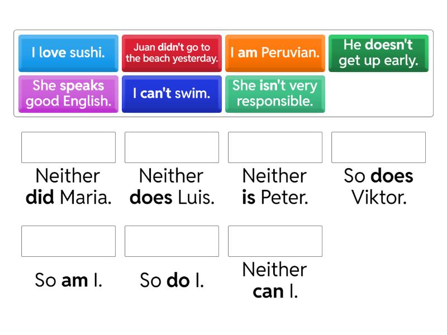Select the answer slot above 'So am I.'

[x=68, y=241]
